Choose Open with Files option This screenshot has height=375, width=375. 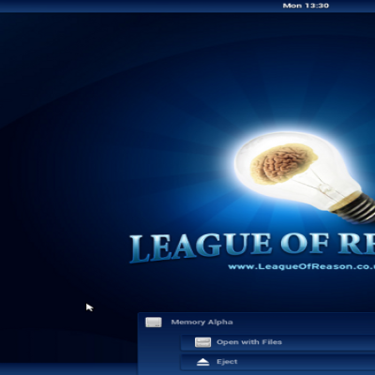tap(277, 342)
